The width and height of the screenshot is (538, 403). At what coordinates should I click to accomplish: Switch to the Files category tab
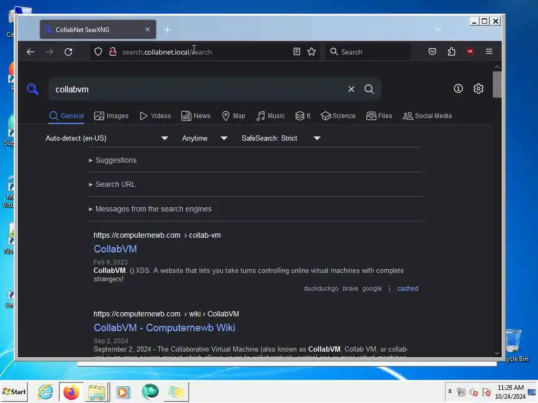coord(379,116)
